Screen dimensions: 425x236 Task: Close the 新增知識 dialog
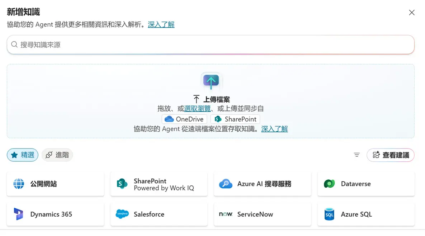(412, 13)
